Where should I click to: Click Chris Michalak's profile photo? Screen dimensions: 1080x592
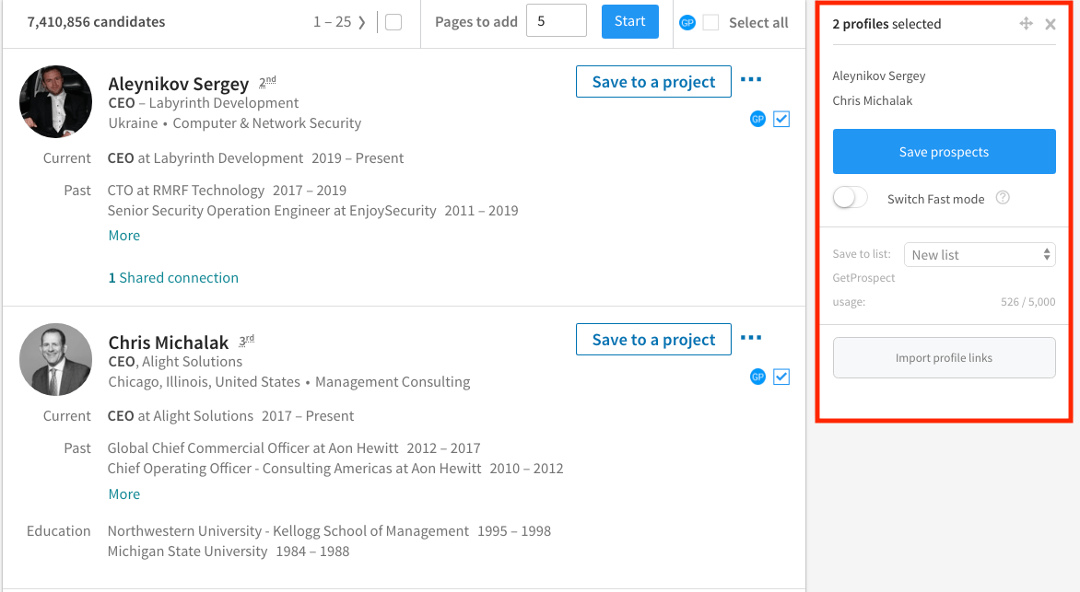(56, 359)
